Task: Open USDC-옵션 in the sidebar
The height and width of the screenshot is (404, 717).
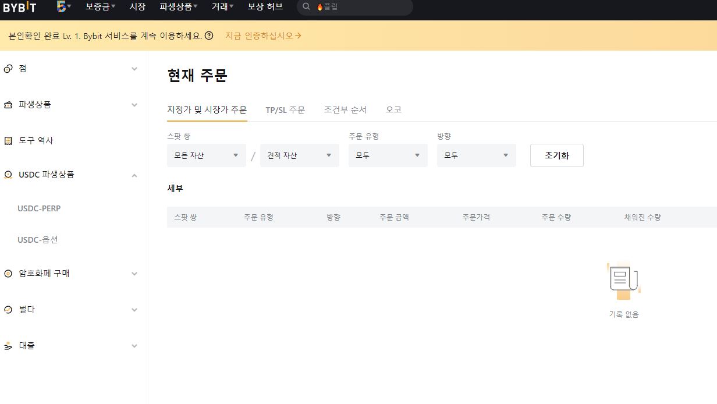Action: tap(38, 240)
